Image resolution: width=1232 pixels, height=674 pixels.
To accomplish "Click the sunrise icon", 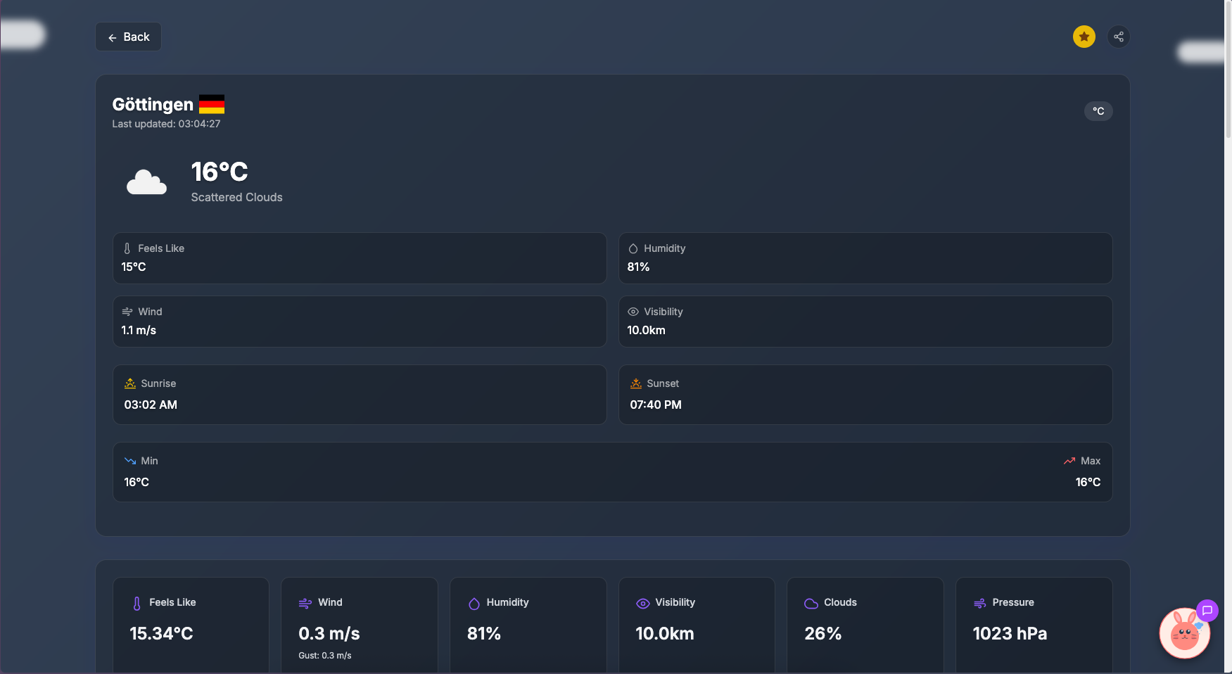I will [130, 383].
